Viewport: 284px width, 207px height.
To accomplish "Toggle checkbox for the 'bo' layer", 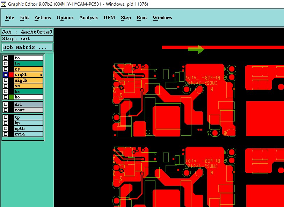I will coord(6,97).
